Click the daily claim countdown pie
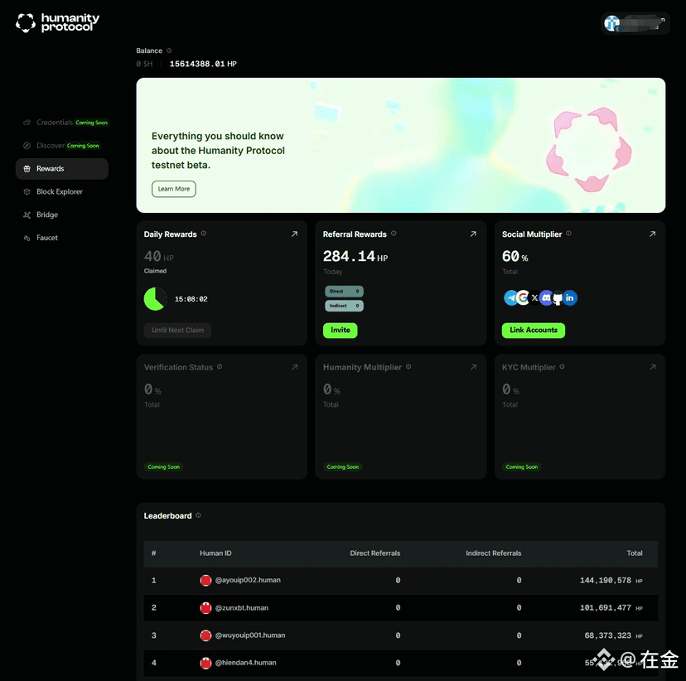The image size is (686, 681). tap(155, 299)
